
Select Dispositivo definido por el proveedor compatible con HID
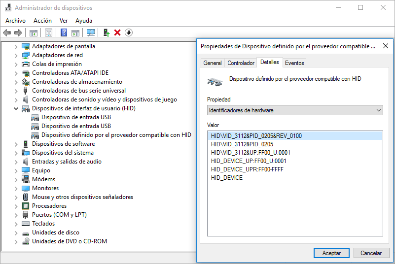click(x=116, y=135)
